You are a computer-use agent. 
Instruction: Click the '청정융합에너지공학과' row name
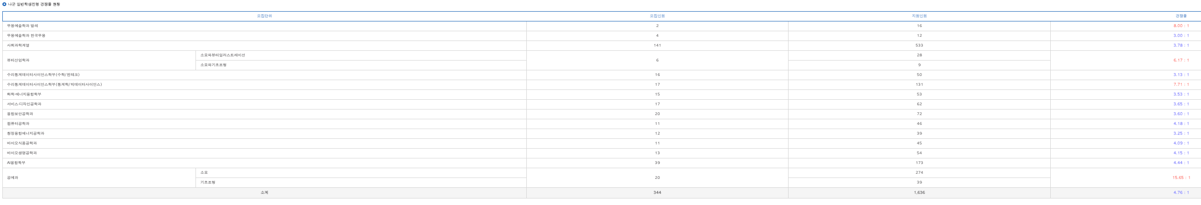[26, 133]
